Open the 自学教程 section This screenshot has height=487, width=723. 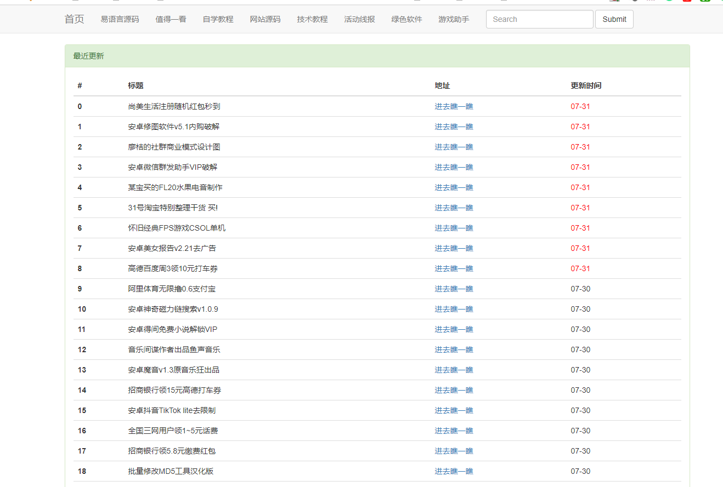point(218,19)
